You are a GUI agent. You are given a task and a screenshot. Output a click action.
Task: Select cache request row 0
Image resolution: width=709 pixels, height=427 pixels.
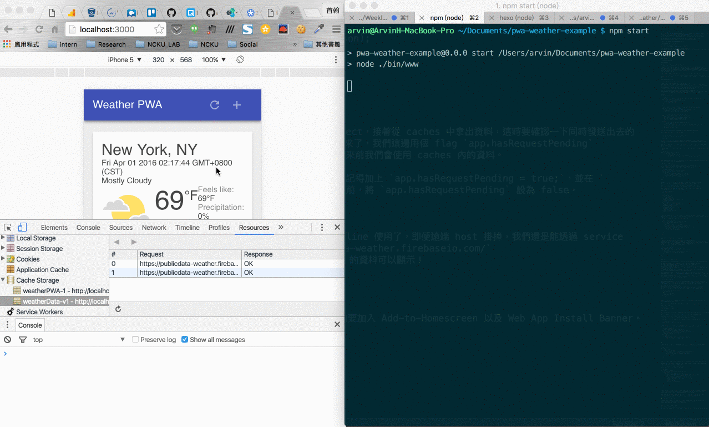coord(226,264)
